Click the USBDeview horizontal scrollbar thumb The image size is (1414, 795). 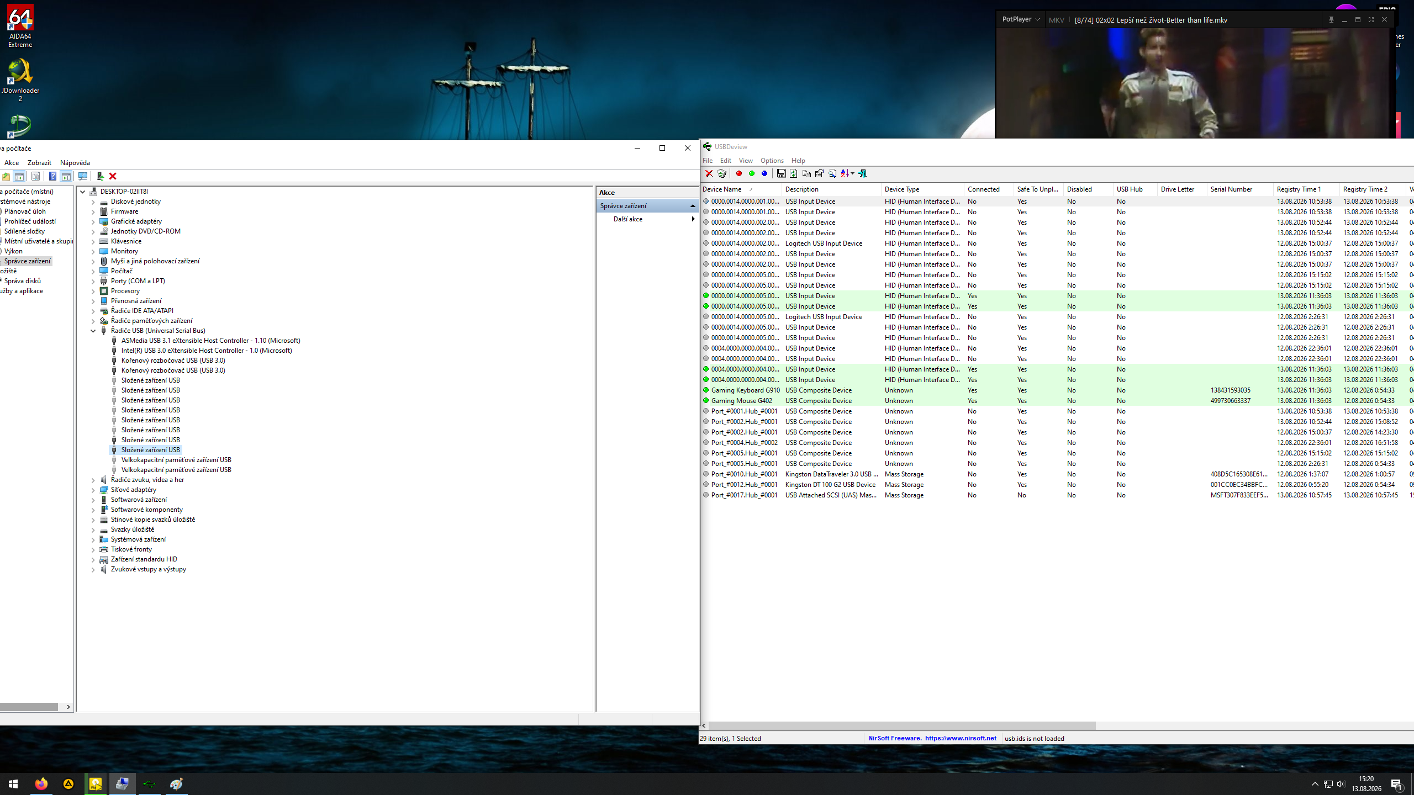pyautogui.click(x=902, y=725)
